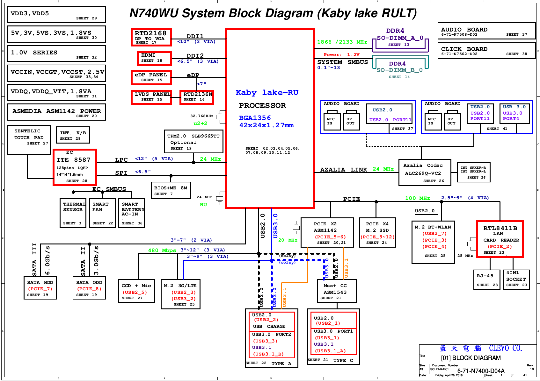Click the 25 MHz crystal near RTL8411B
The image size is (540, 381).
(471, 244)
